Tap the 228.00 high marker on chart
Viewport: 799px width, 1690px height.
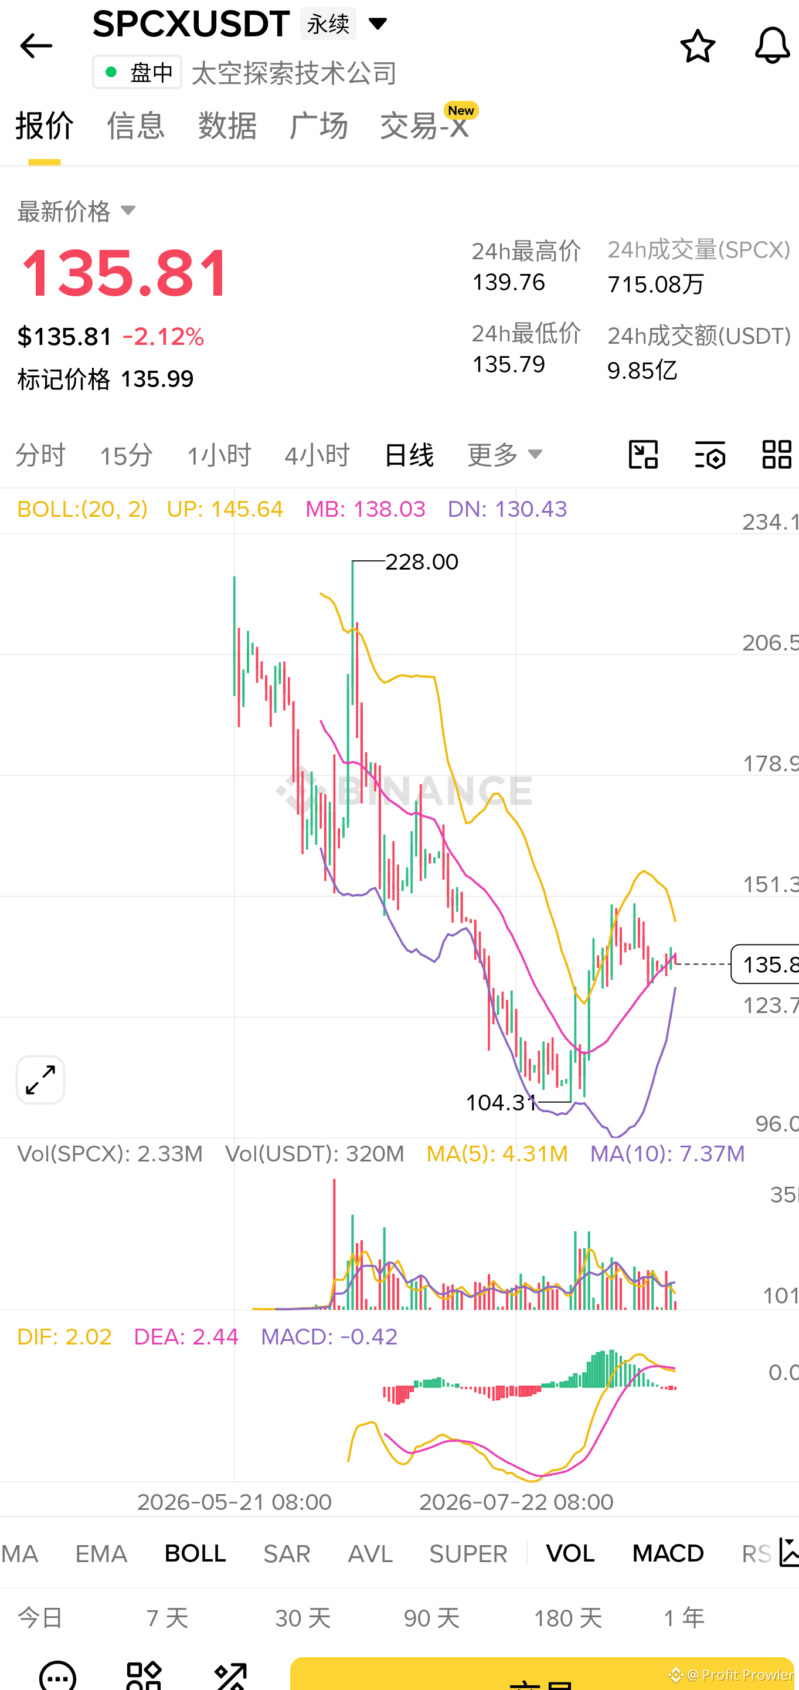[421, 562]
